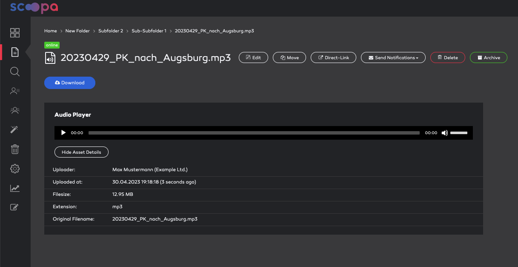The height and width of the screenshot is (267, 518).
Task: Click the Scoopa logo
Action: click(34, 7)
